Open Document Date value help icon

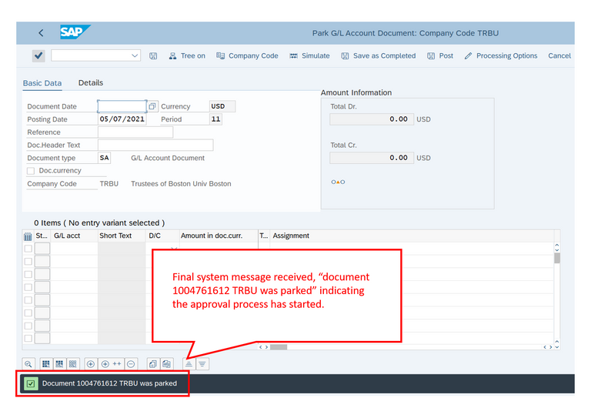pyautogui.click(x=152, y=106)
